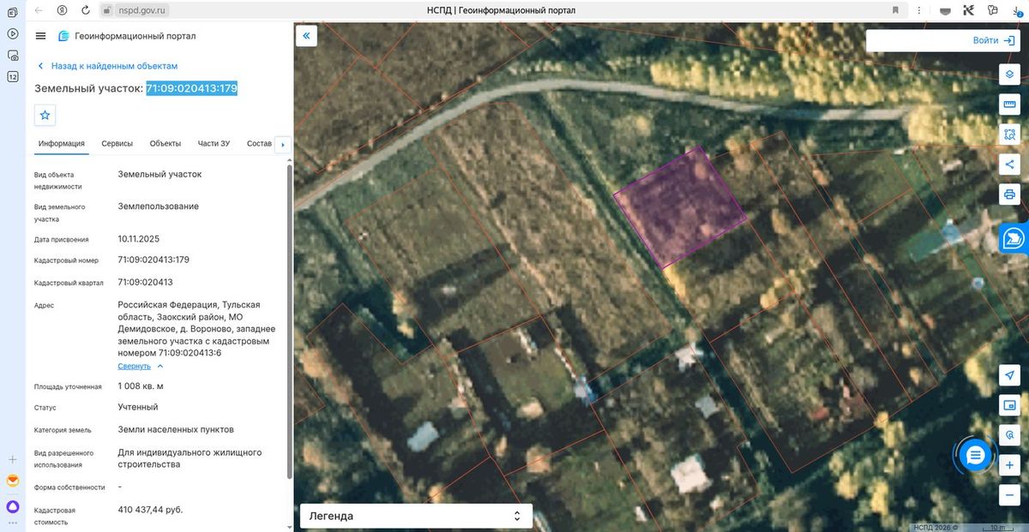Image resolution: width=1029 pixels, height=532 pixels.
Task: Select the area search tool on the map
Action: [1009, 134]
